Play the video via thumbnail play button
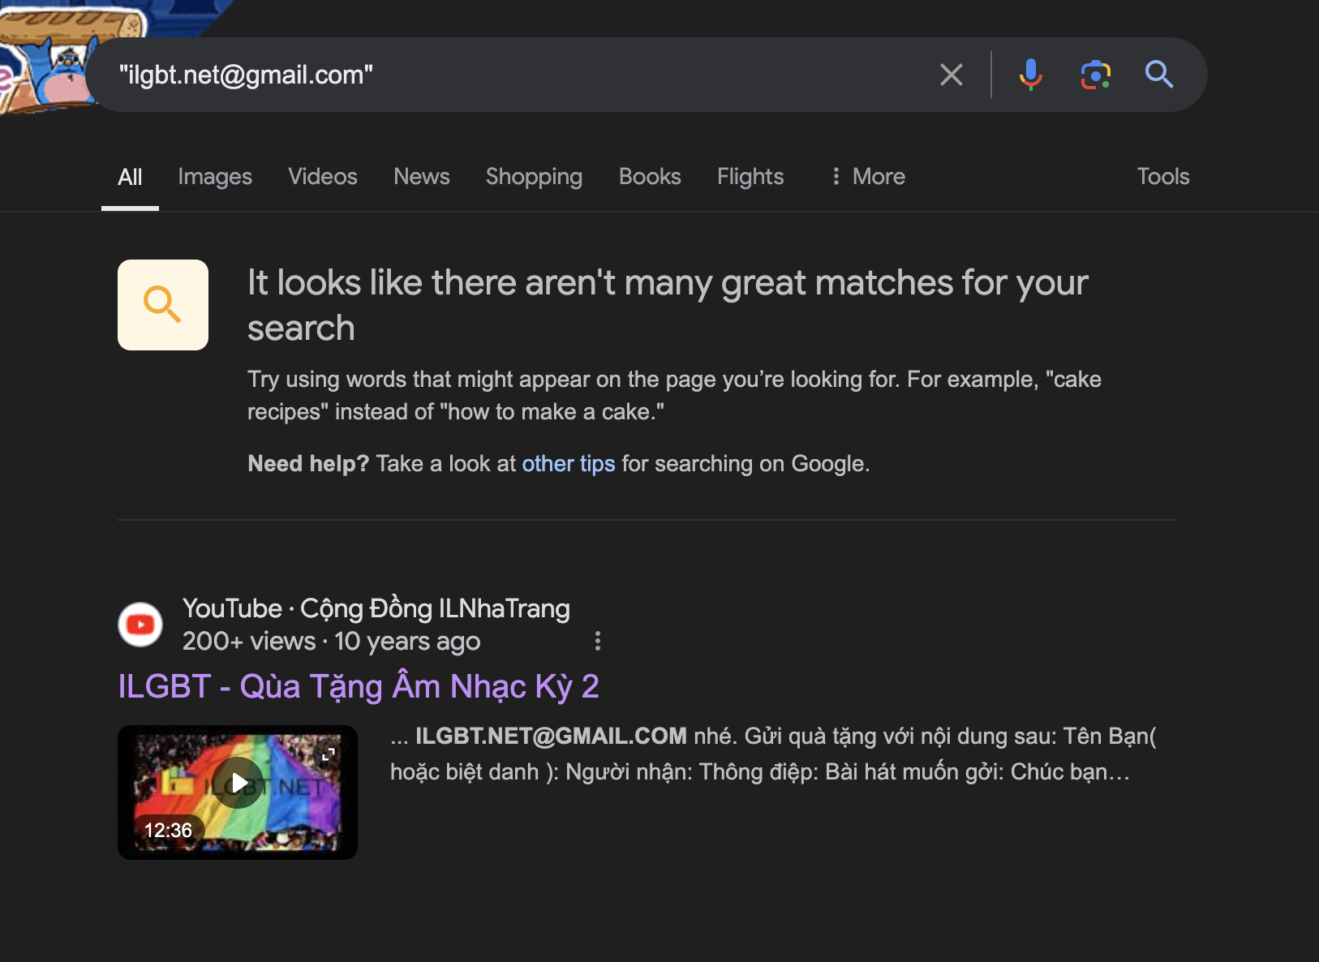This screenshot has width=1319, height=962. [238, 783]
